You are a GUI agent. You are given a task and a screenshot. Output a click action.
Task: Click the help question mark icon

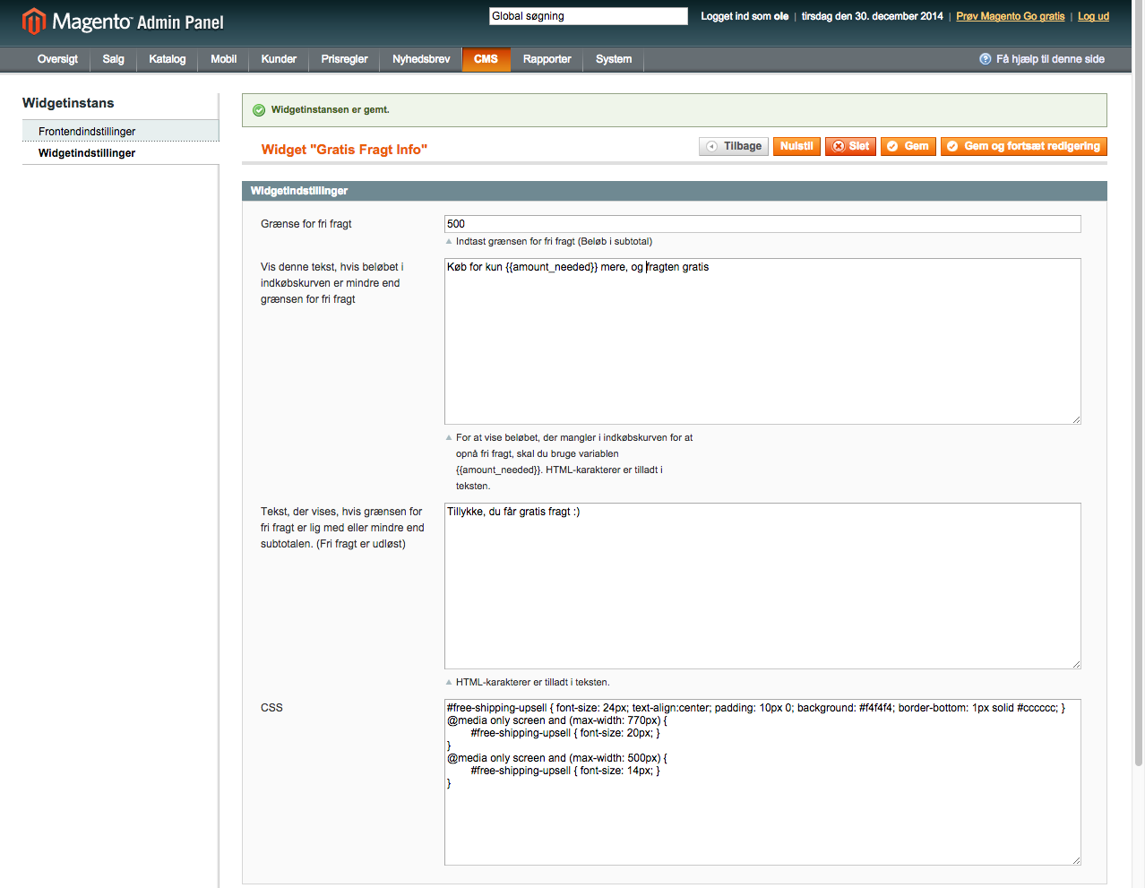click(x=986, y=59)
